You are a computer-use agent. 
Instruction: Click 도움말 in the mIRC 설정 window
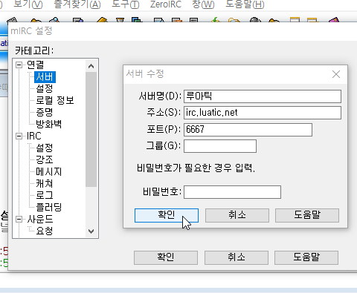coord(306,257)
